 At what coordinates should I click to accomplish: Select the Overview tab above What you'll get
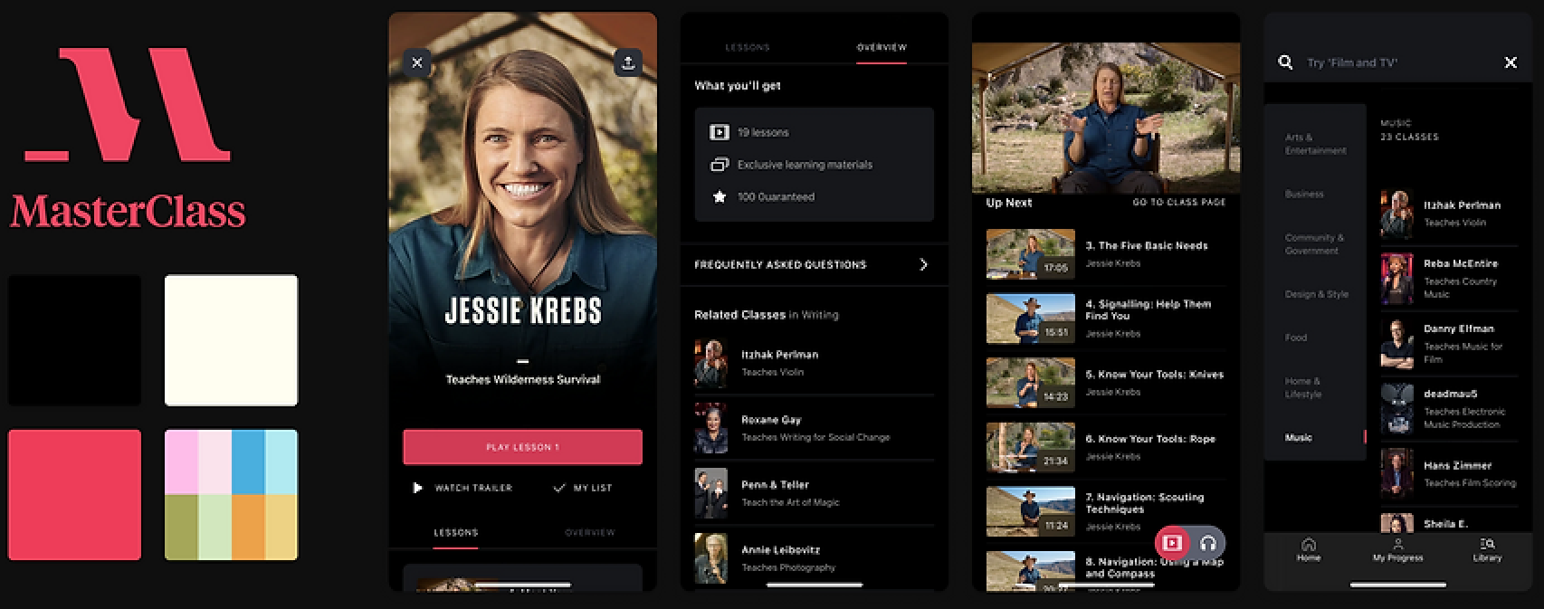click(x=882, y=47)
